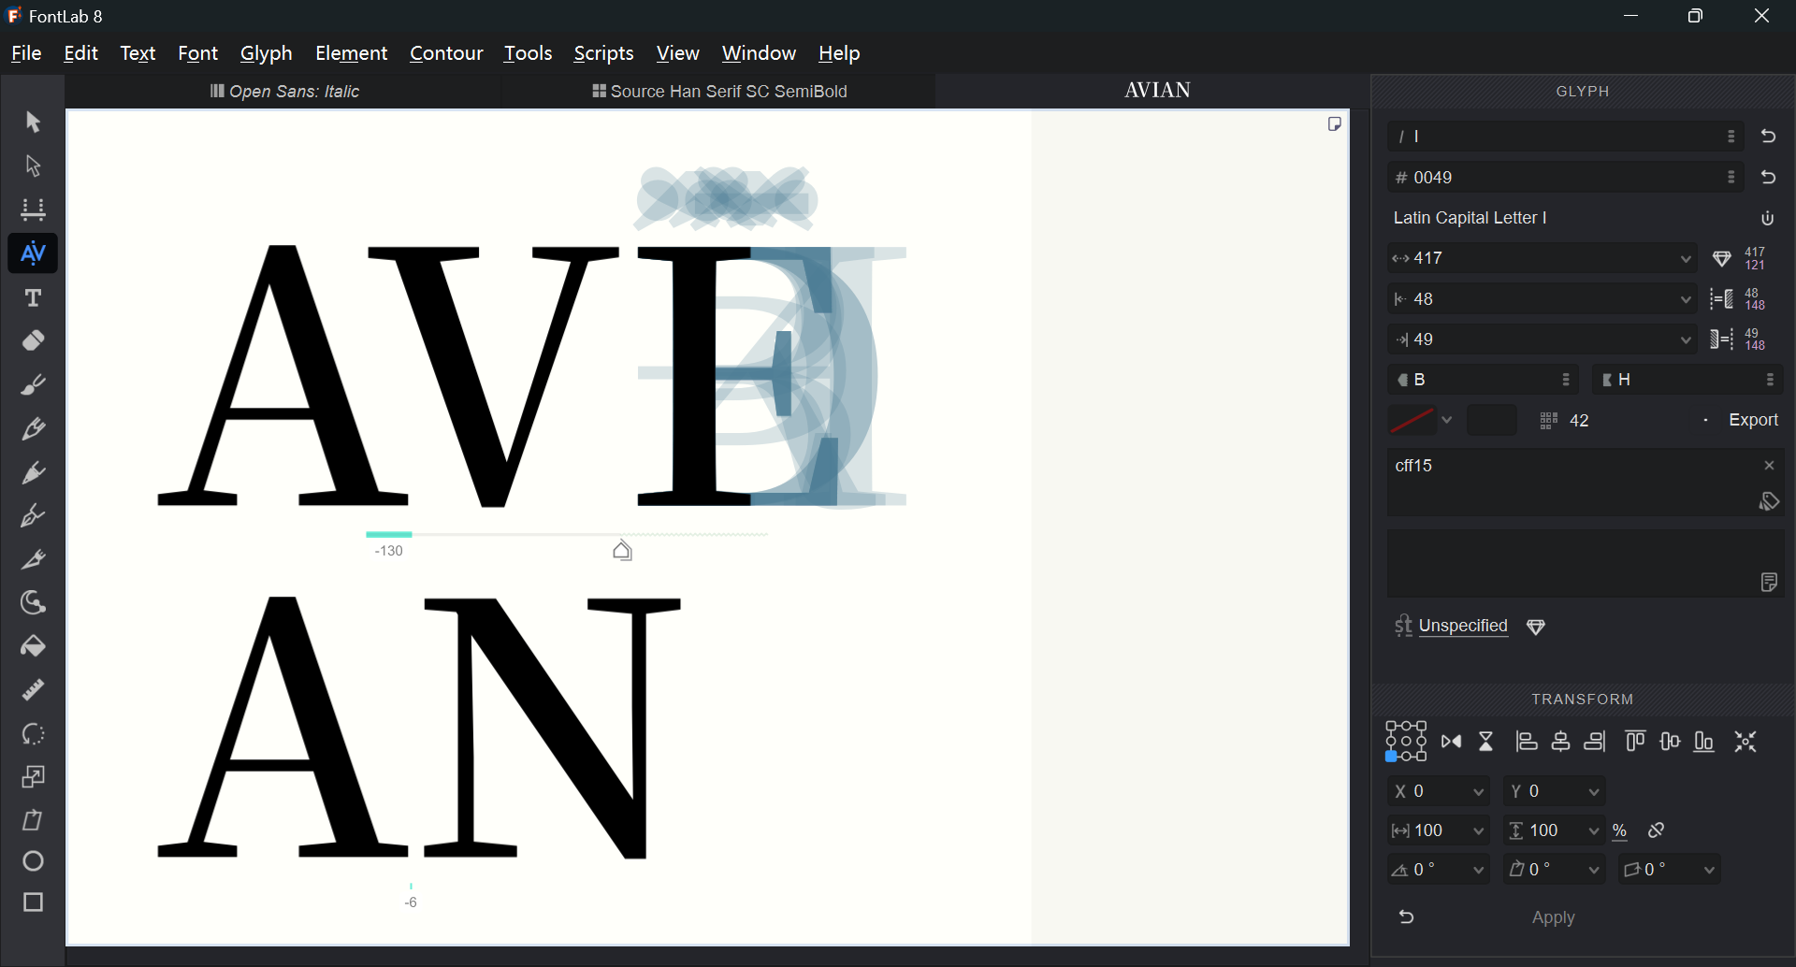Switch to Open Sans Italic tab
The height and width of the screenshot is (967, 1796).
coord(285,92)
